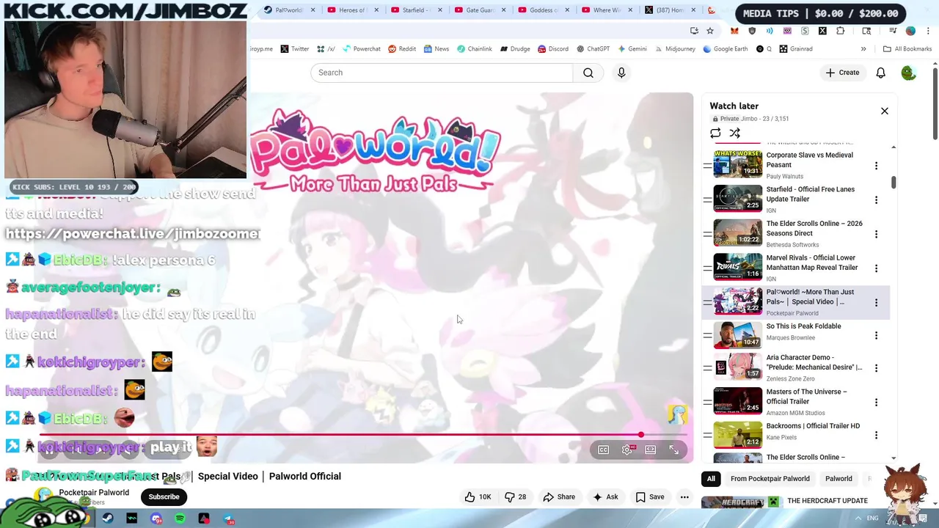This screenshot has height=528, width=939.
Task: Open the Chainlink bookmark
Action: 474,49
